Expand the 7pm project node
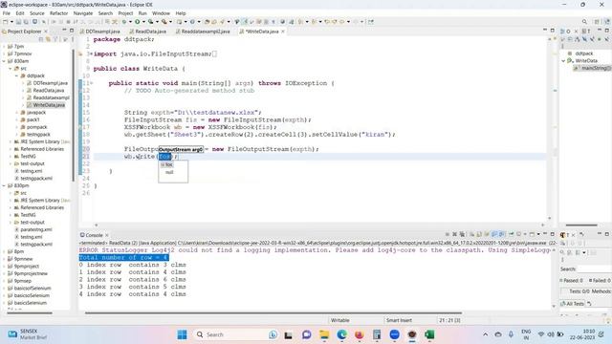Viewport: 612px width, 344px height. (4, 47)
